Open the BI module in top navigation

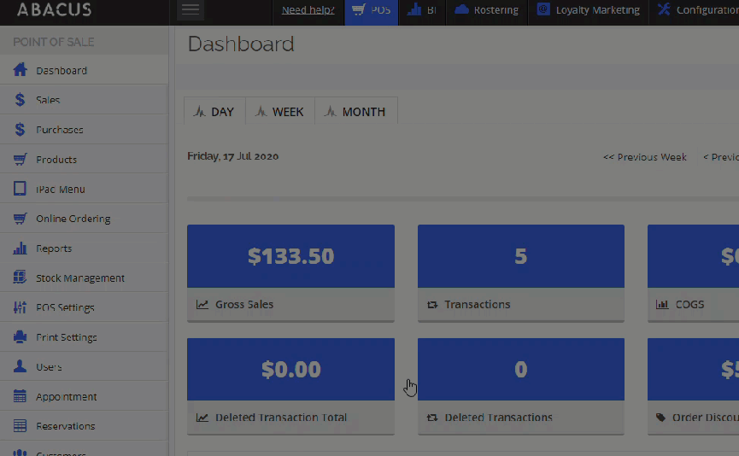coord(422,10)
